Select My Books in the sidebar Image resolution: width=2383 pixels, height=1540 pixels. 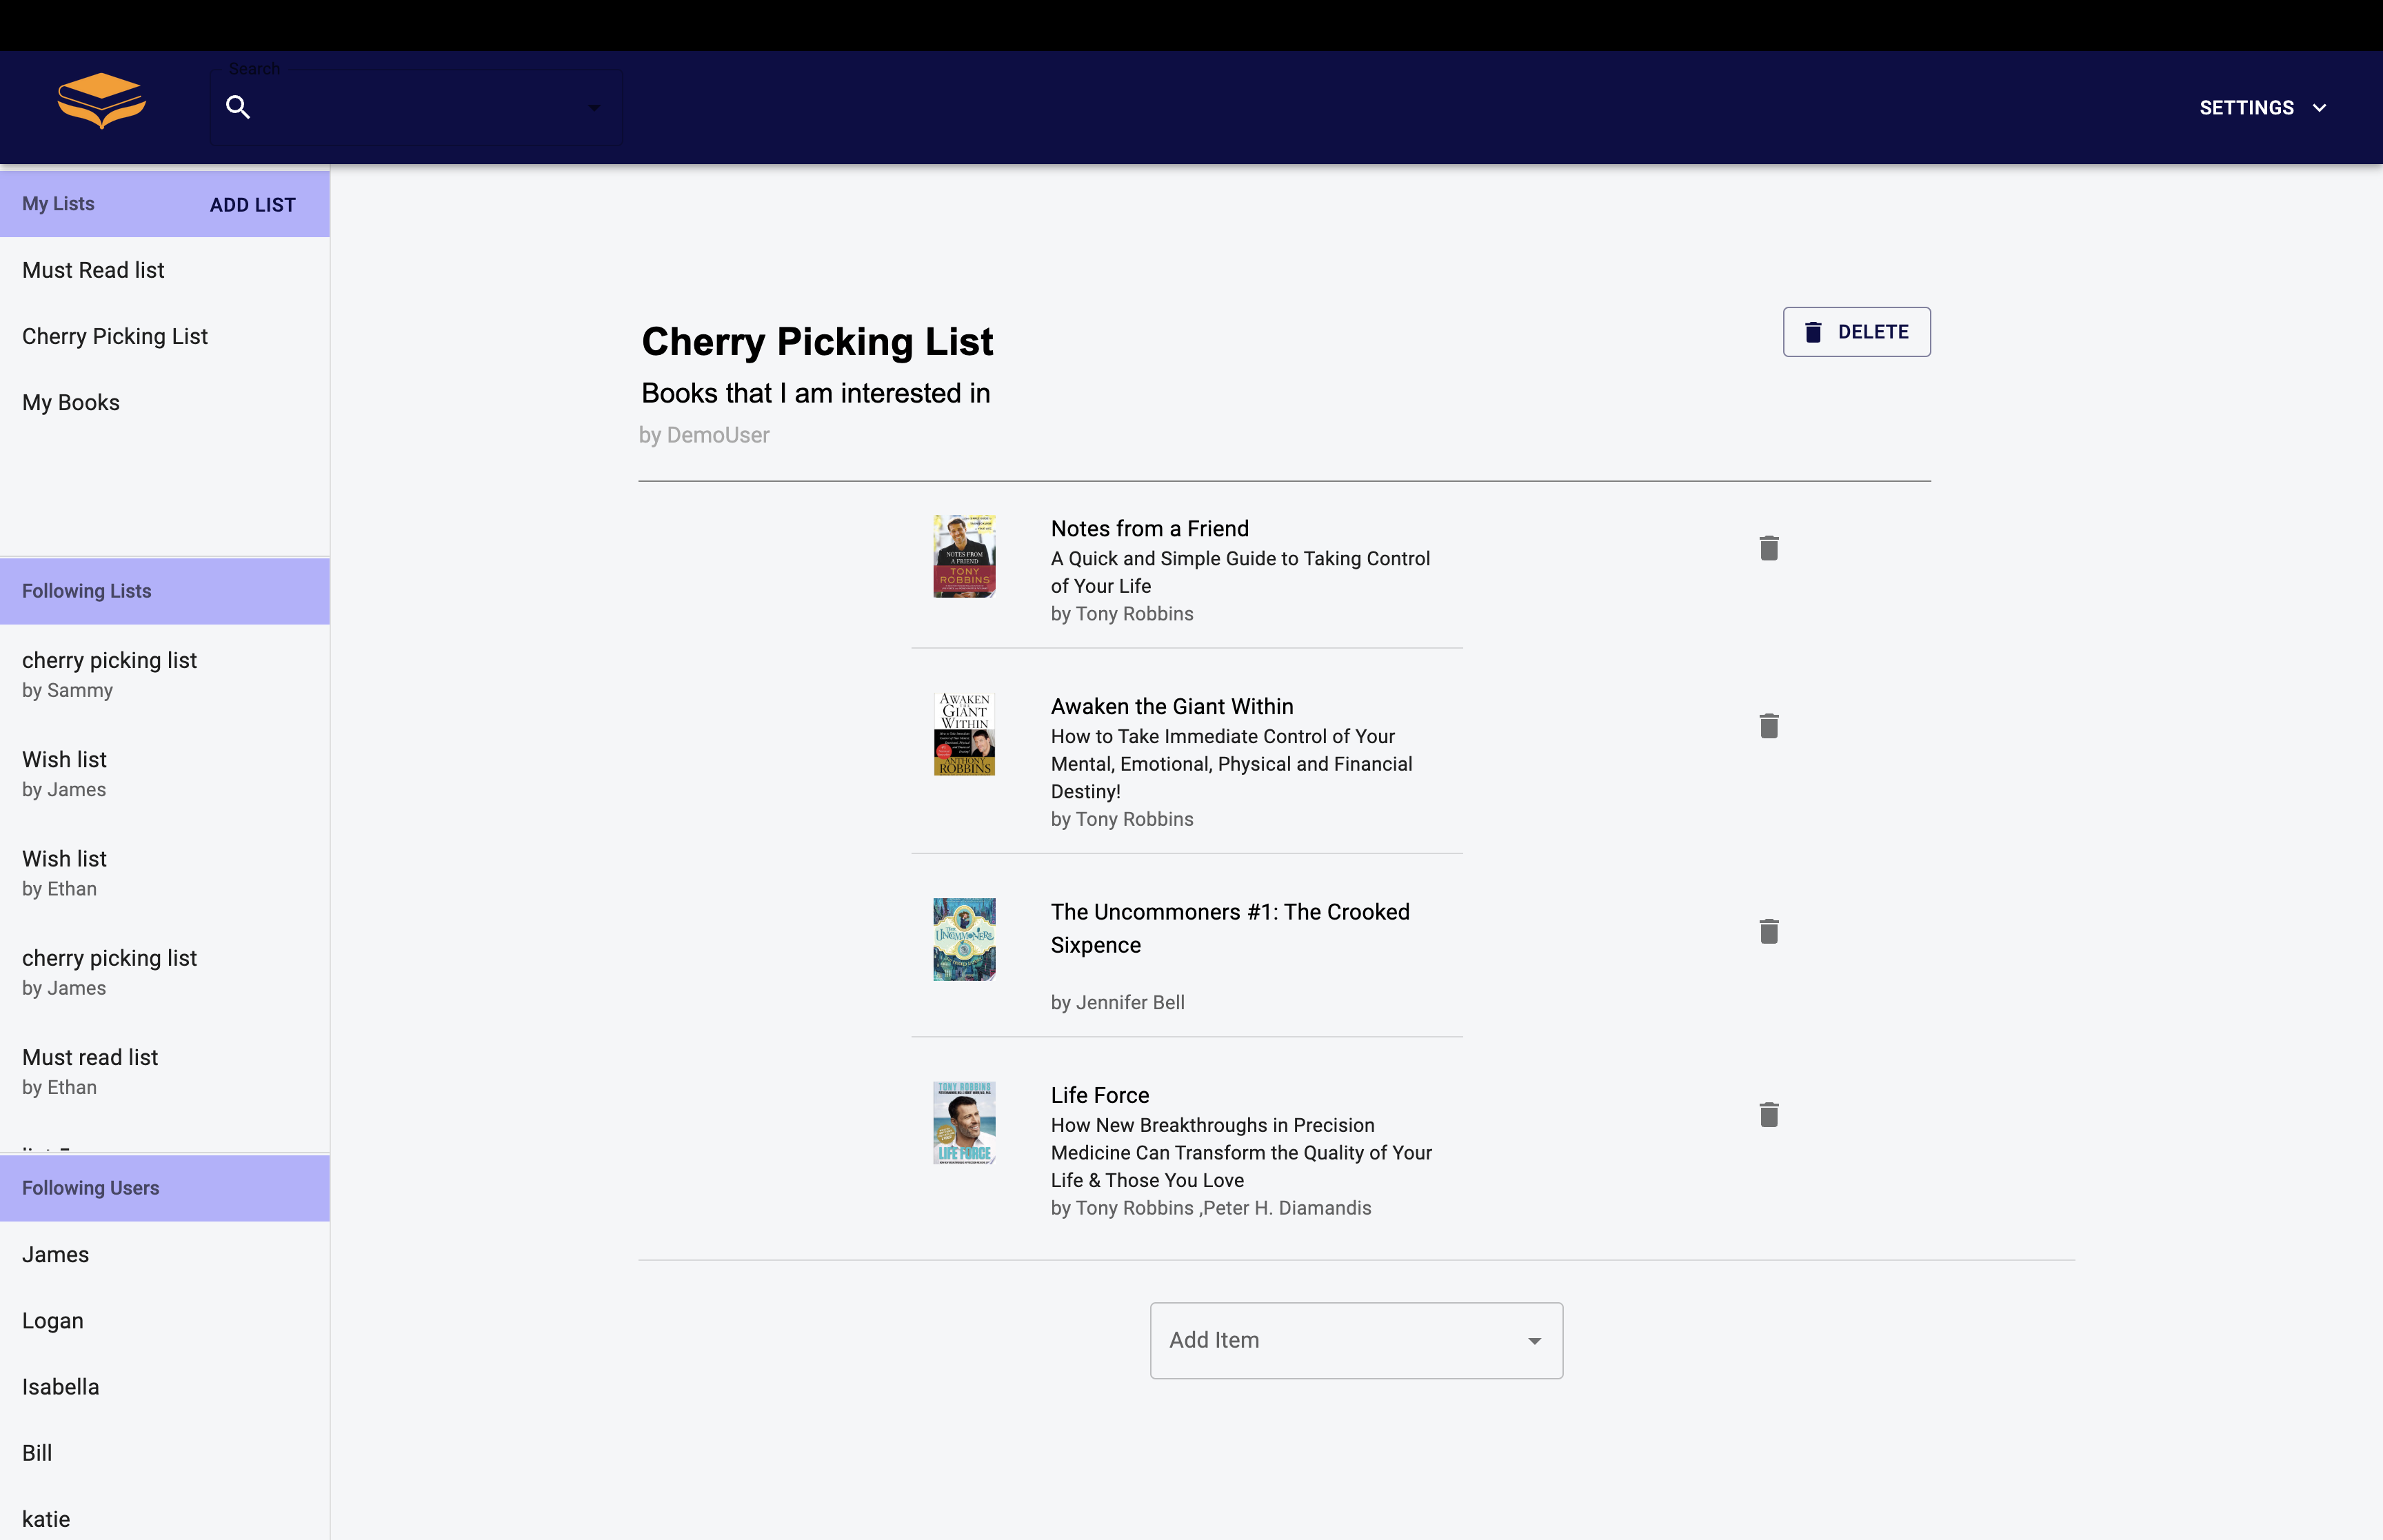point(71,403)
